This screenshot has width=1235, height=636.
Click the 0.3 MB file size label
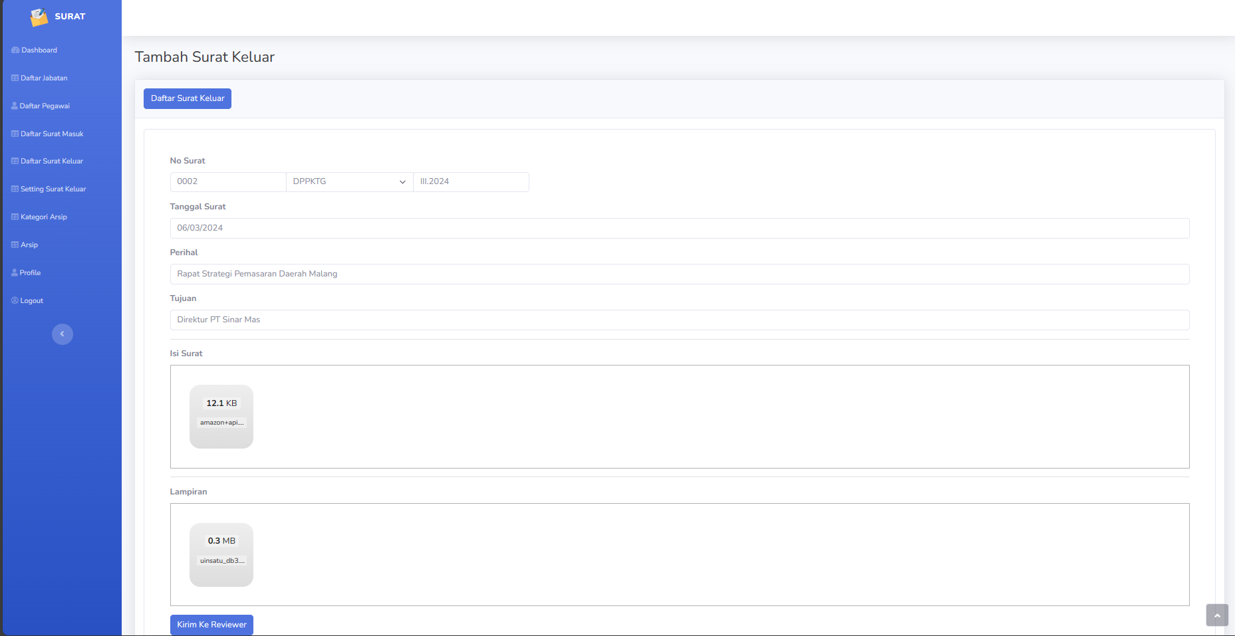pyautogui.click(x=221, y=541)
